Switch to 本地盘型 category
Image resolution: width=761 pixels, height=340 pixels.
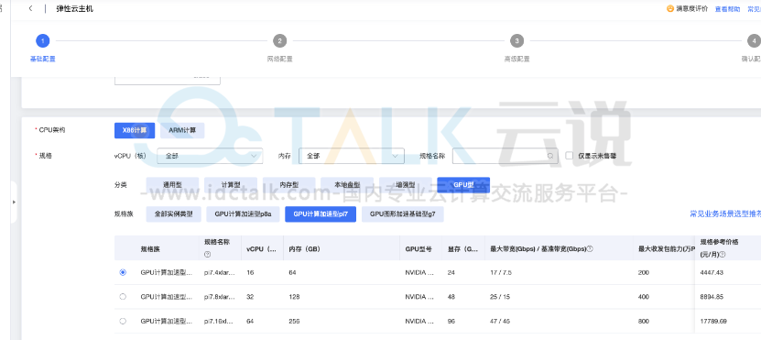(347, 185)
